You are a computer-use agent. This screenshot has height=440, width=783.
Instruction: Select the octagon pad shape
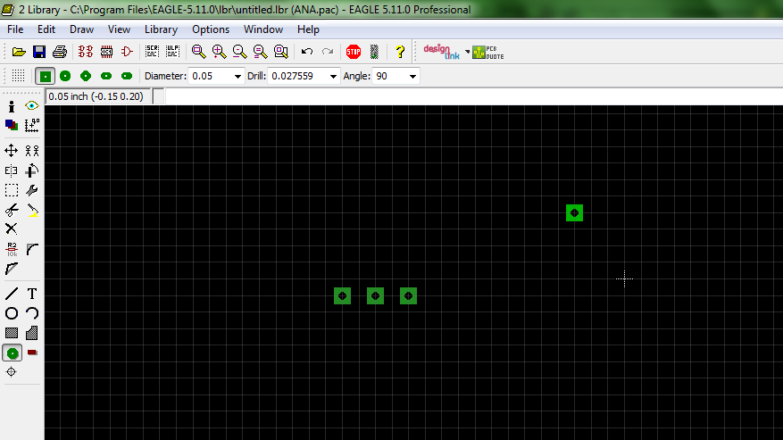[86, 76]
